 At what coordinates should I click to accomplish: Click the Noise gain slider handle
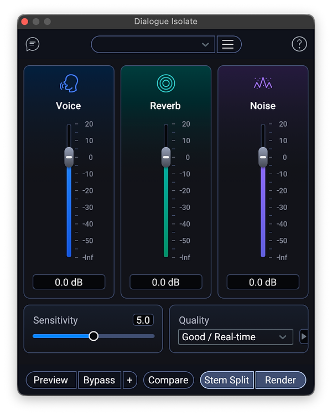click(263, 157)
